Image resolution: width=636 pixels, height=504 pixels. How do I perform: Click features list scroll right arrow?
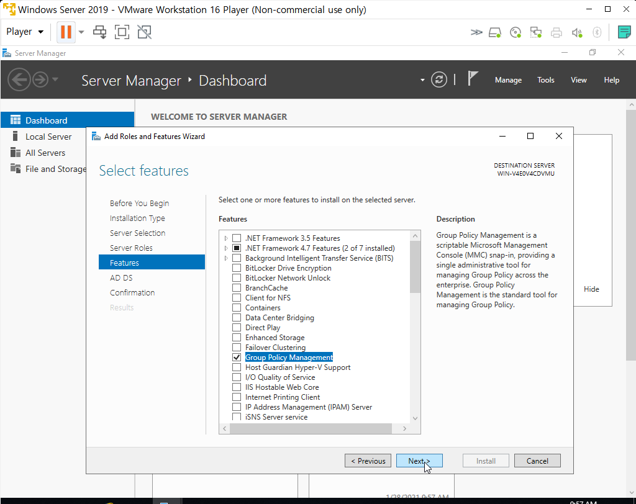(x=404, y=428)
